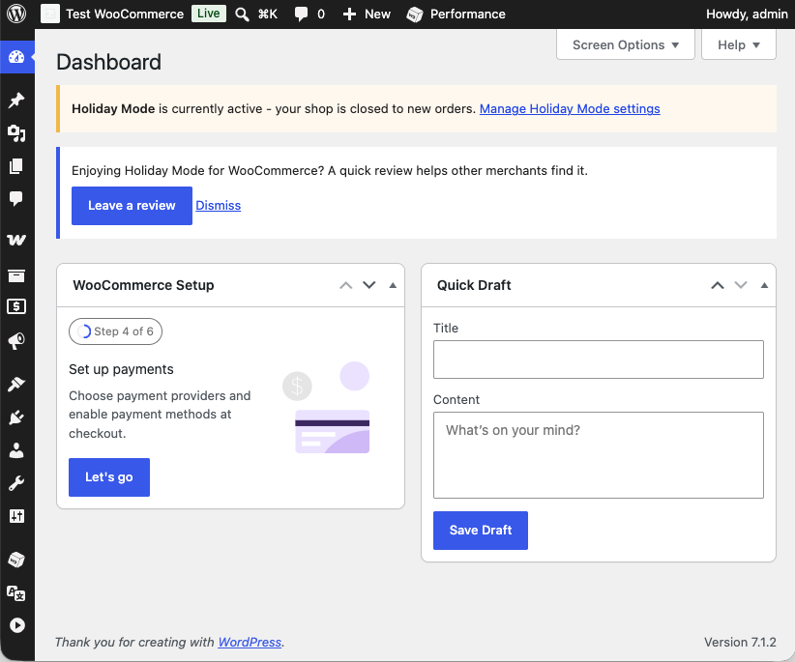The image size is (795, 662).
Task: Click the site icon beside Test WooCommerce
Action: 50,14
